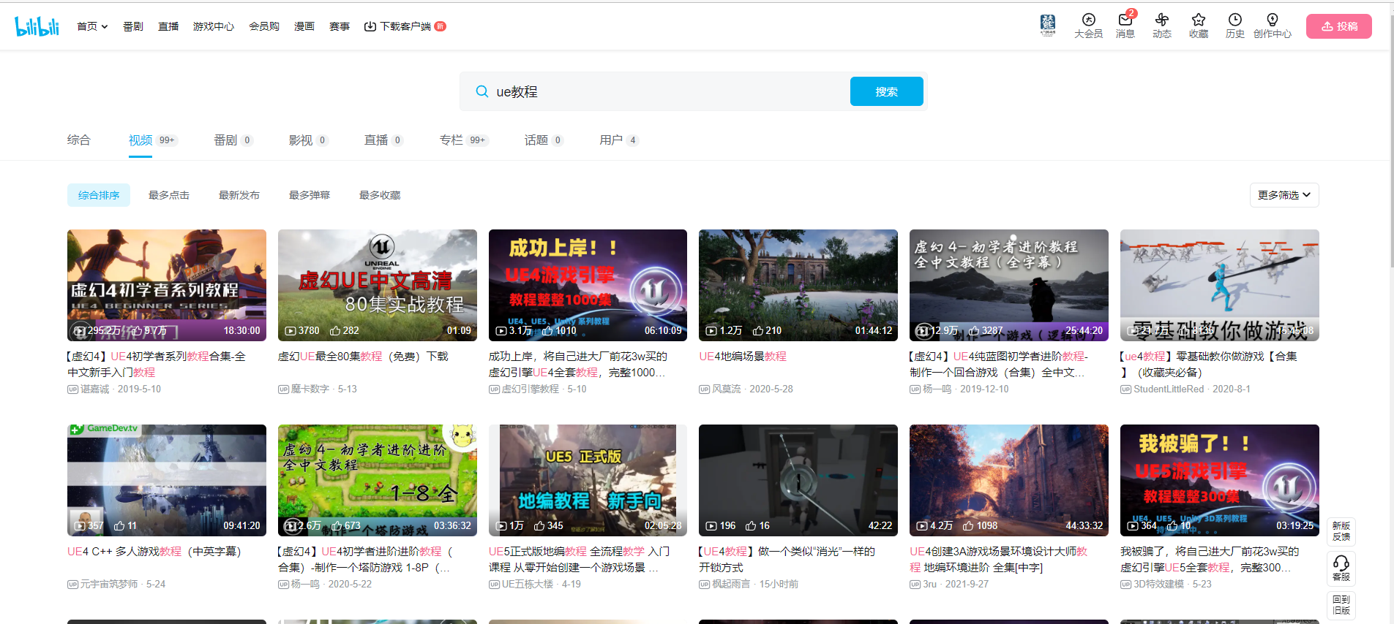
Task: Select 最多弹幕 sorting option
Action: [310, 195]
